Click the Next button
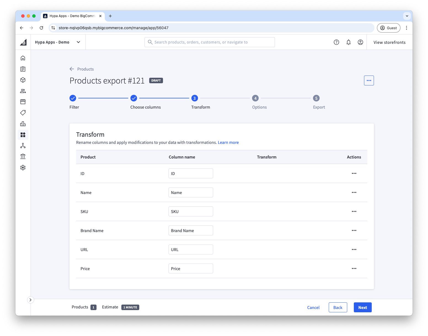 pyautogui.click(x=362, y=307)
